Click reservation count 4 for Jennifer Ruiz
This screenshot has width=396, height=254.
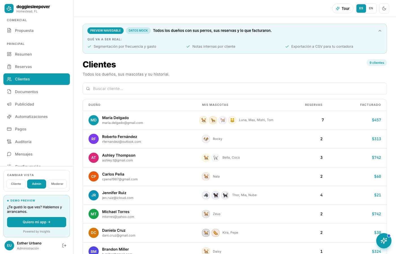pyautogui.click(x=321, y=195)
